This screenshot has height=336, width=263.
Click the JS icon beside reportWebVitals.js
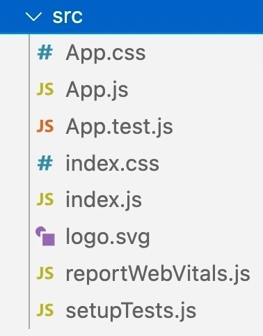(45, 273)
